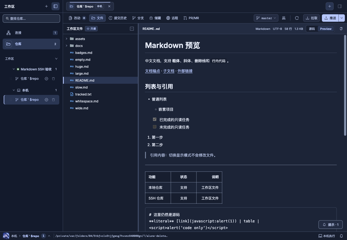Viewport: 347px width, 240px height.
Task: Click the refresh icon in toolbar
Action: point(297,18)
